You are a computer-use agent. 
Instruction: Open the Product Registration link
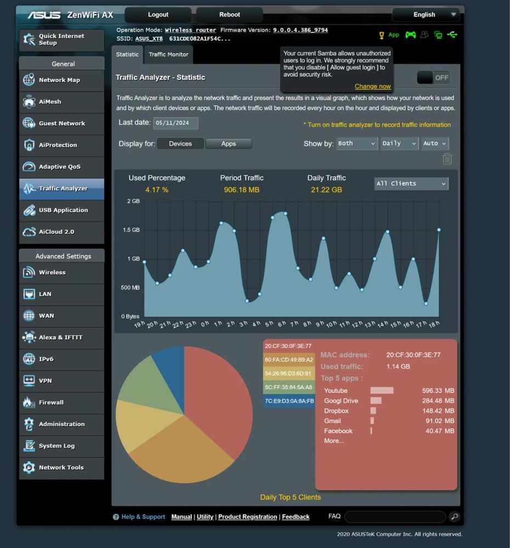coord(248,517)
